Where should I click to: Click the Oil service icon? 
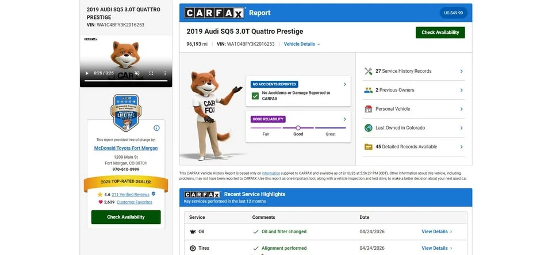coord(193,232)
